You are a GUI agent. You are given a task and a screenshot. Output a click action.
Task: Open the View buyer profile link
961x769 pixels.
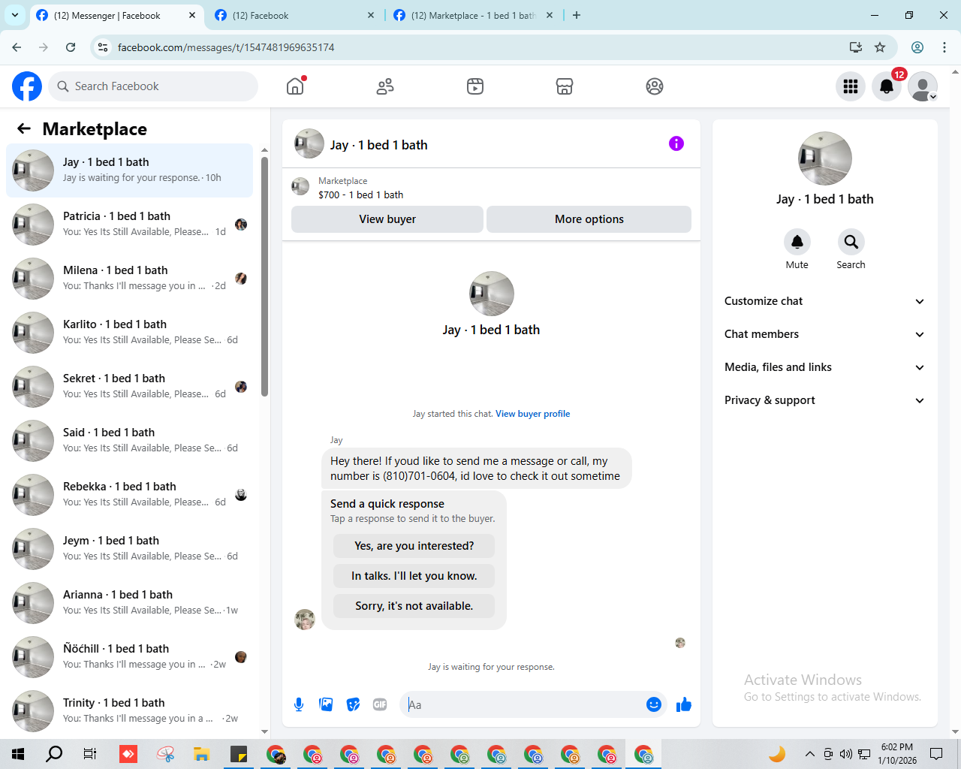(532, 414)
